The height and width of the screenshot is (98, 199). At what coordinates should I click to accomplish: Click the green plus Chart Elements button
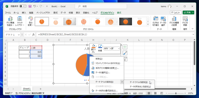(x=125, y=47)
